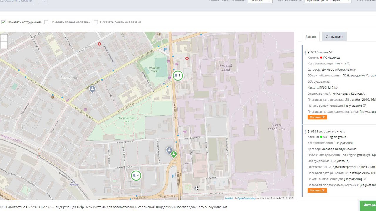Screen dimensions: 376x211
Task: Click Договор обслуживания in request 663
Action: pos(339,69)
